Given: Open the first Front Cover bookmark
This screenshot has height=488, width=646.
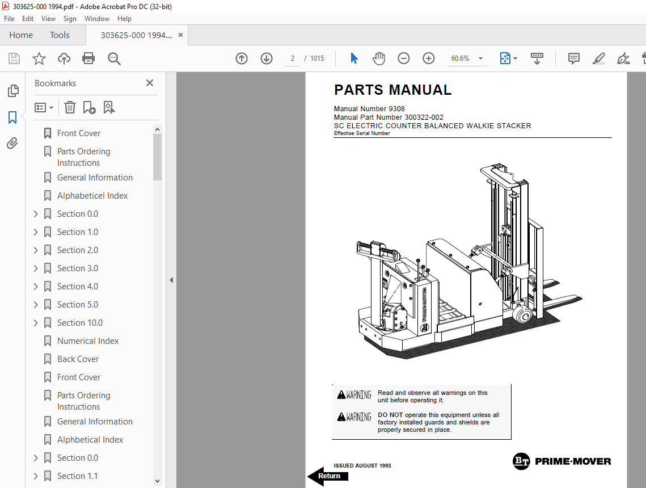Looking at the screenshot, I should tap(79, 133).
